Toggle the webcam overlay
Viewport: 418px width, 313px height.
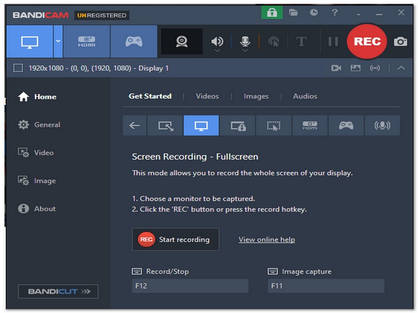click(181, 42)
